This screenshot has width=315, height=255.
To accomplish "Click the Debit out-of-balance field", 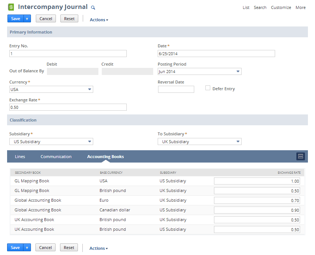I will click(73, 71).
